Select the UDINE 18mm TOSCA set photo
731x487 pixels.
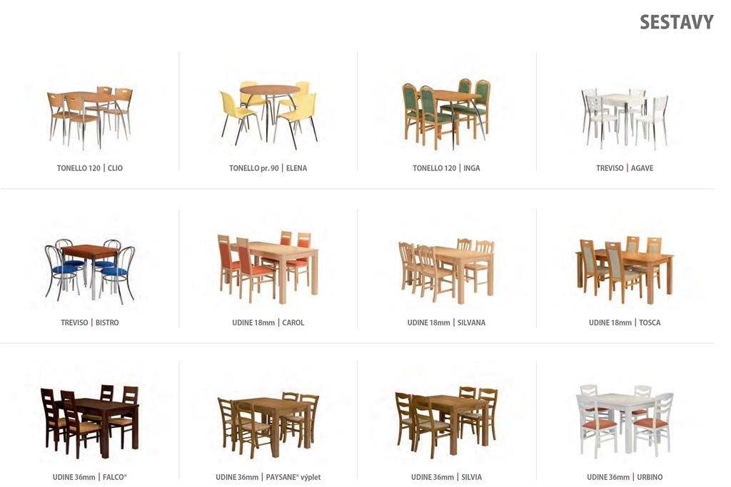(x=625, y=270)
